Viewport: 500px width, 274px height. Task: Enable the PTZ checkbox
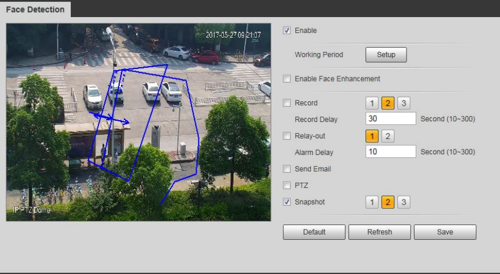[287, 185]
